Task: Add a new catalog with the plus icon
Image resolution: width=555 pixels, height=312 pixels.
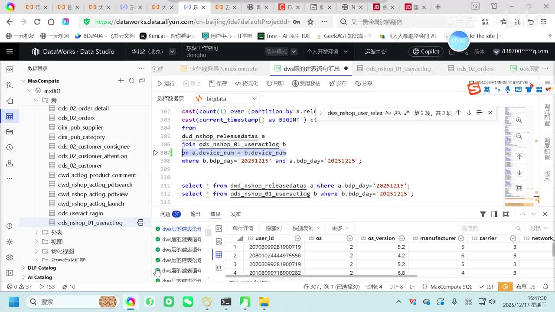Action: pos(121,81)
